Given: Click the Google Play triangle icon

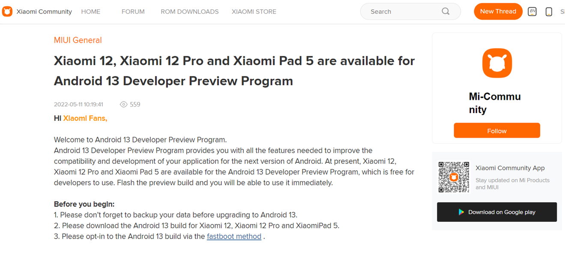Looking at the screenshot, I should pyautogui.click(x=461, y=212).
